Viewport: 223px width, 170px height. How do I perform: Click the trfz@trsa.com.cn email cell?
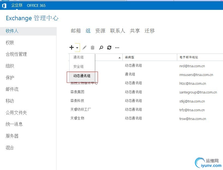pyautogui.click(x=192, y=110)
